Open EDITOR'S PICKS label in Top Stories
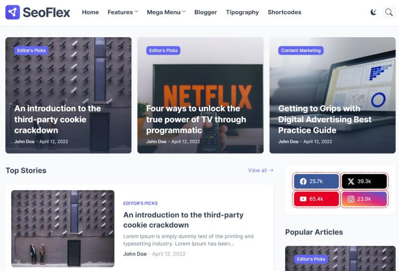The image size is (399, 271). click(140, 204)
